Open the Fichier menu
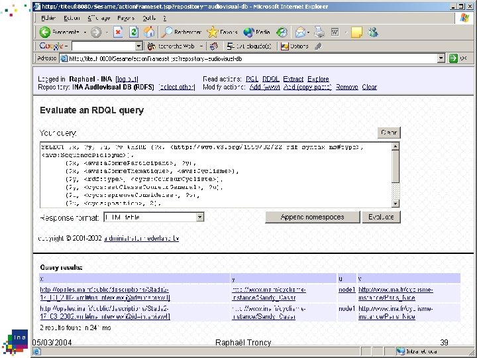The height and width of the screenshot is (358, 477). click(48, 19)
